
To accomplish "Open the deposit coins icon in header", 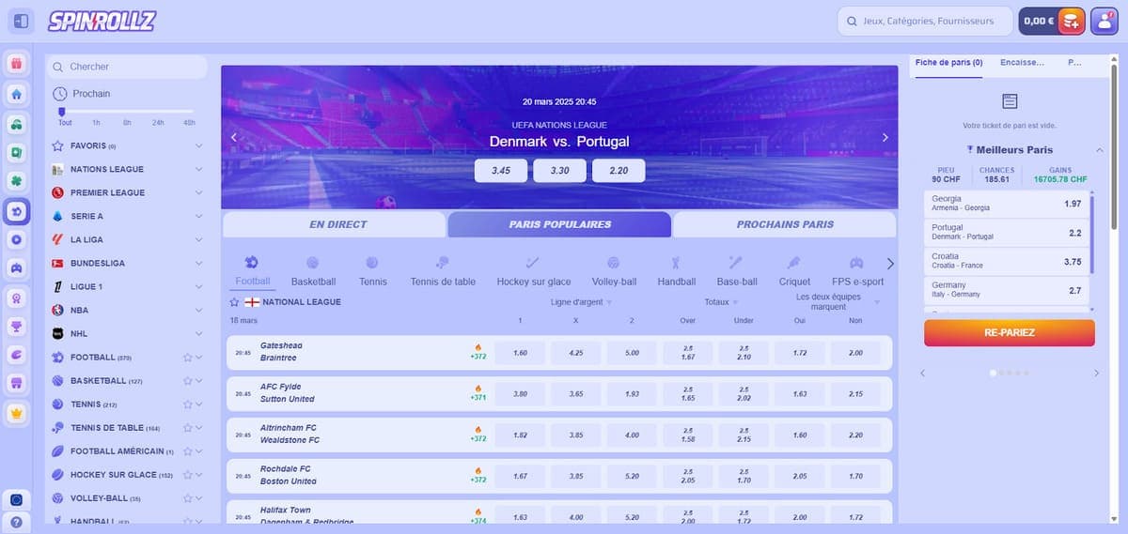I will point(1072,21).
